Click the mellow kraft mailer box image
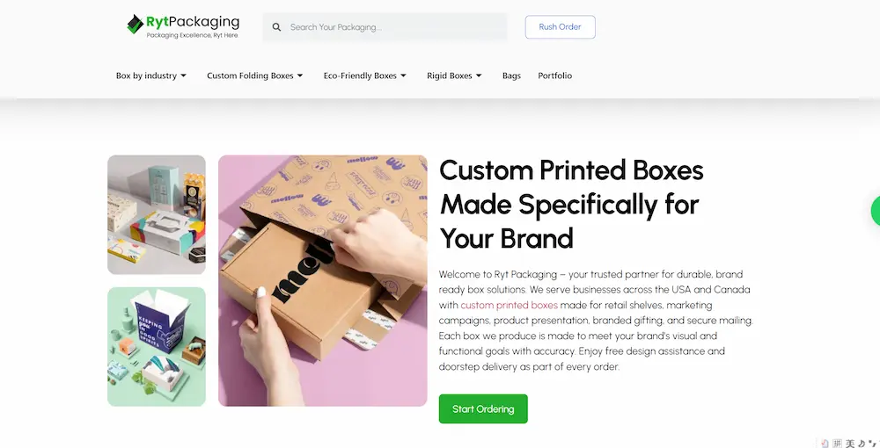880x448 pixels. [323, 280]
